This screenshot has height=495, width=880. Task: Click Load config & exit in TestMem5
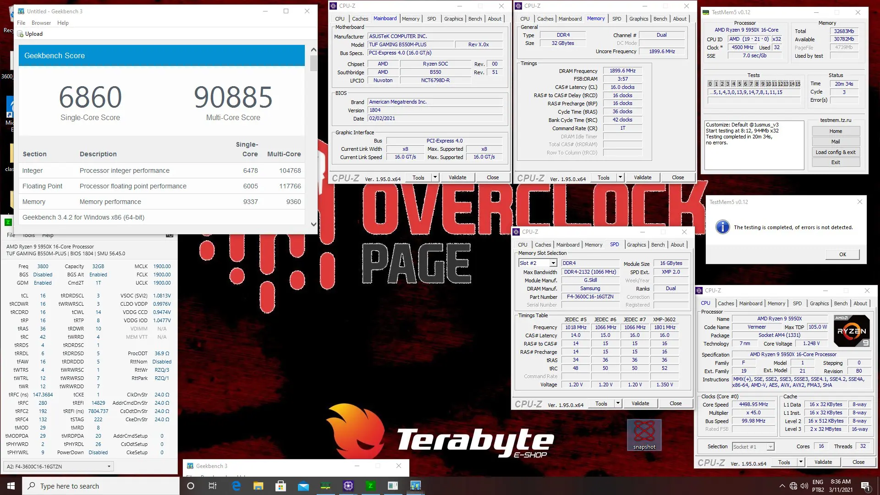pos(836,152)
